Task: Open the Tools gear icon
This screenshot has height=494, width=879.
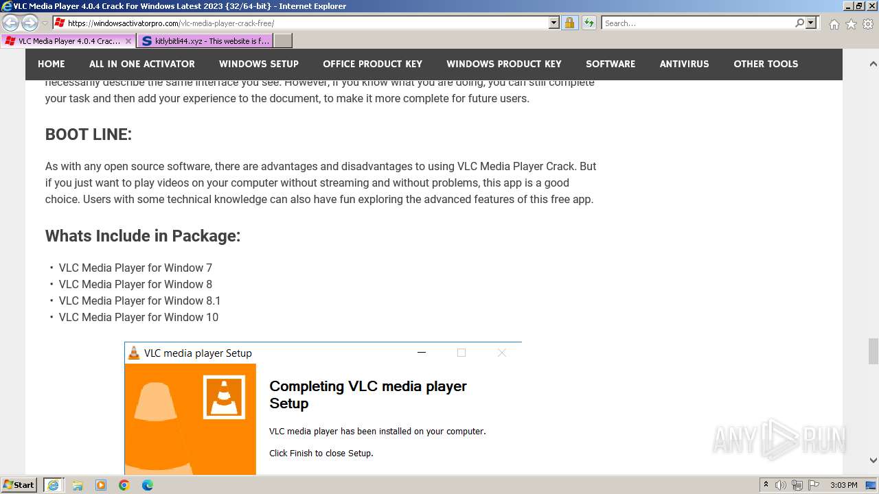Action: click(868, 24)
